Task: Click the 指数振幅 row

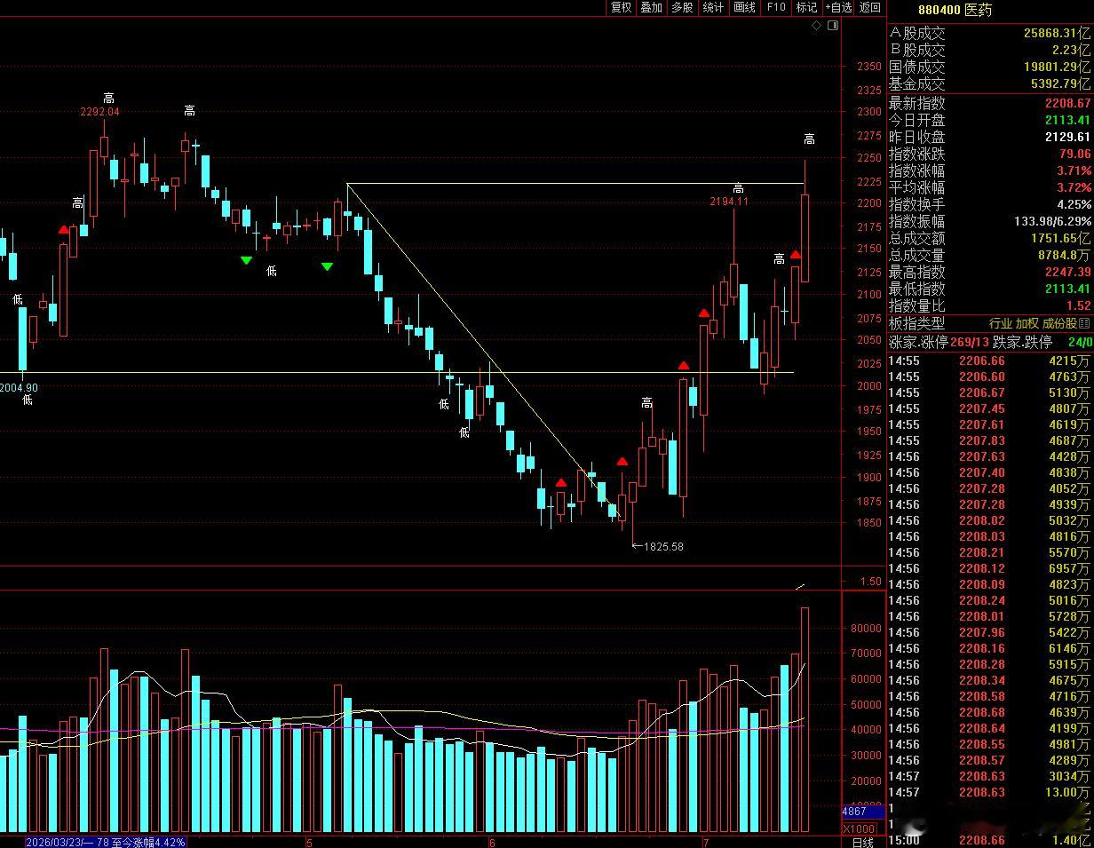Action: coord(990,221)
